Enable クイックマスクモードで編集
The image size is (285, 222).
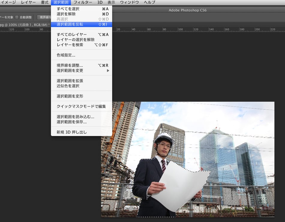(x=81, y=106)
